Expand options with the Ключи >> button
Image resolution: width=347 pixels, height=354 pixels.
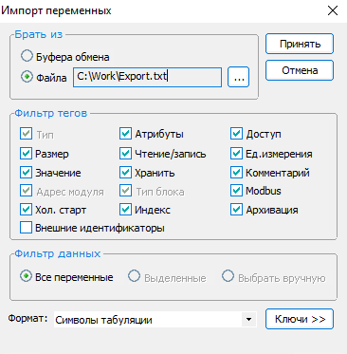click(300, 319)
